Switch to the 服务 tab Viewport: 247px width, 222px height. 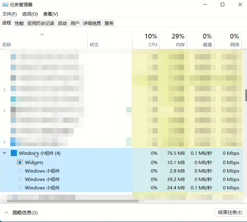point(109,23)
